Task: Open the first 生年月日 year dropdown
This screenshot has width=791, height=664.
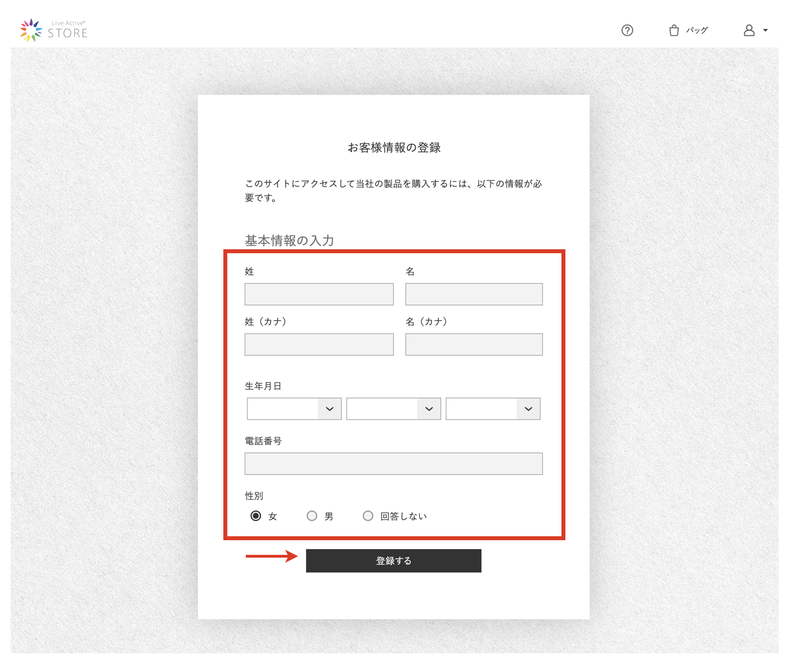Action: (294, 409)
